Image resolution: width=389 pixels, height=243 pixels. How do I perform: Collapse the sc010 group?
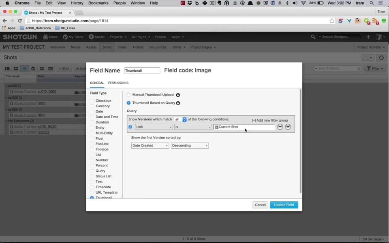[x=6, y=86]
